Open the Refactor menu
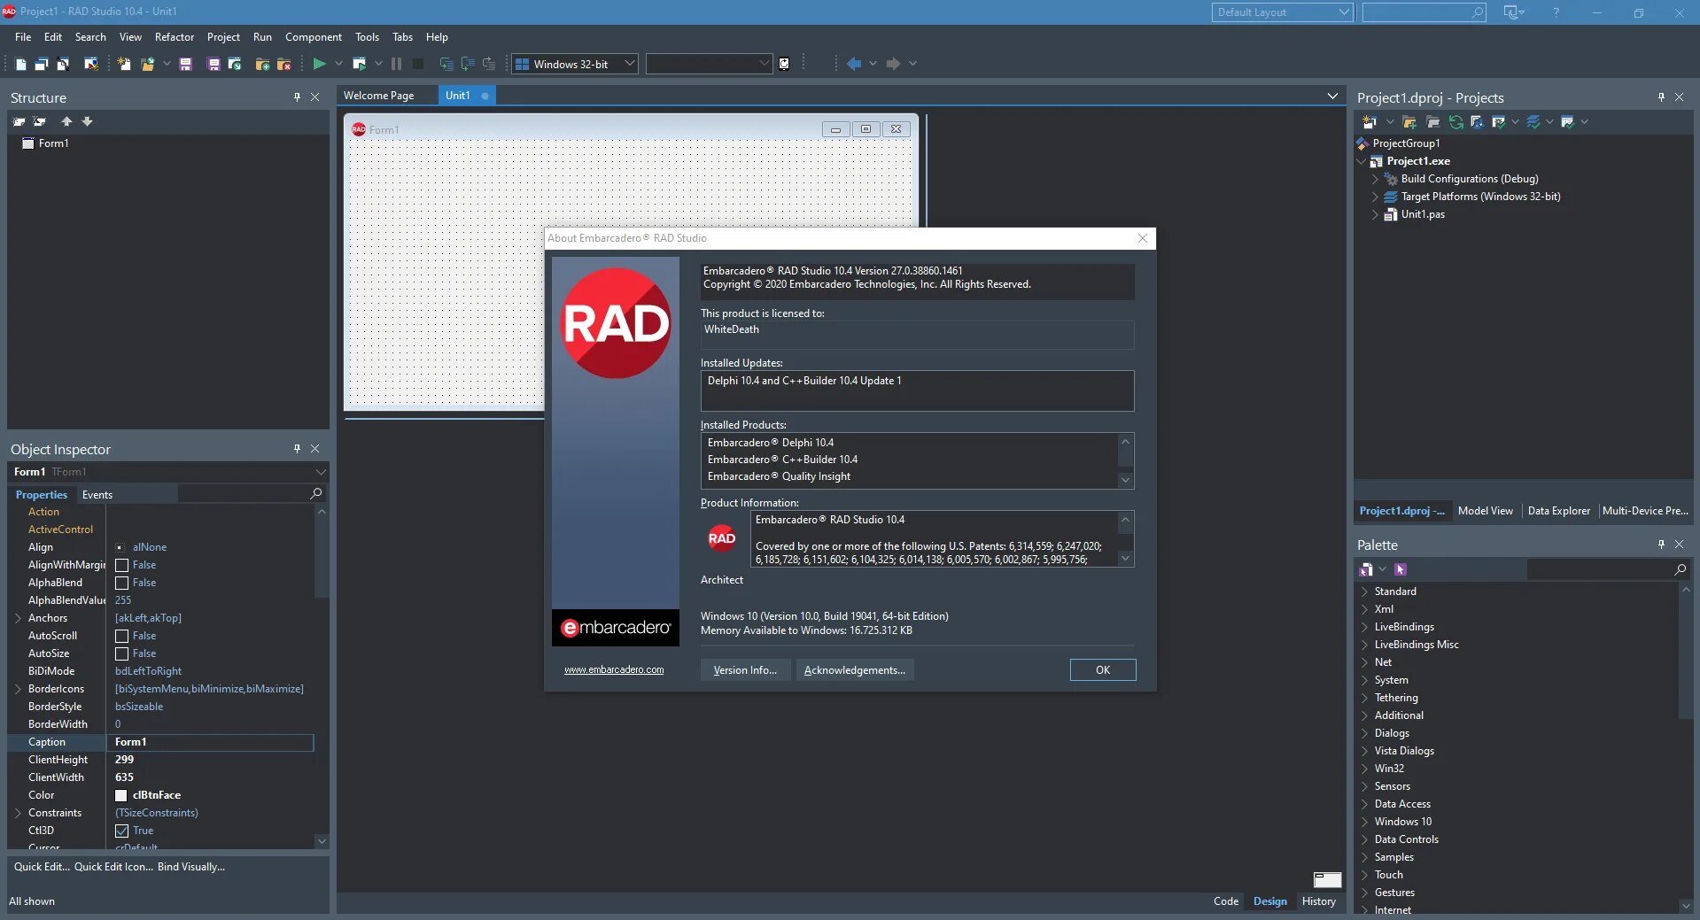This screenshot has height=920, width=1700. [x=175, y=37]
